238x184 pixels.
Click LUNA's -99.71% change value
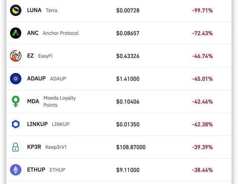pos(202,10)
